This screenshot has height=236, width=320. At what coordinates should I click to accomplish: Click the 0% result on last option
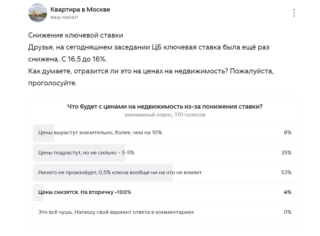pos(287,212)
